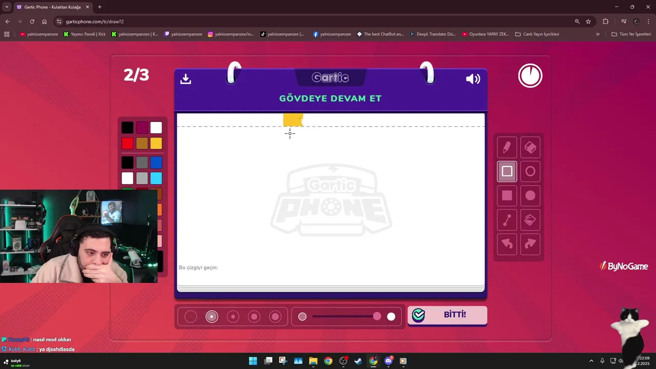This screenshot has width=656, height=369.
Task: Download the drawing with the download icon
Action: pyautogui.click(x=186, y=78)
